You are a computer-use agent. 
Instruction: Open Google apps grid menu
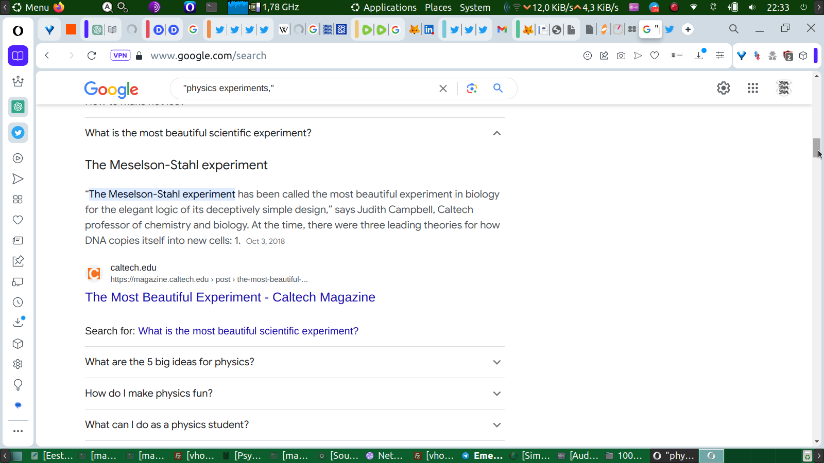coord(752,88)
